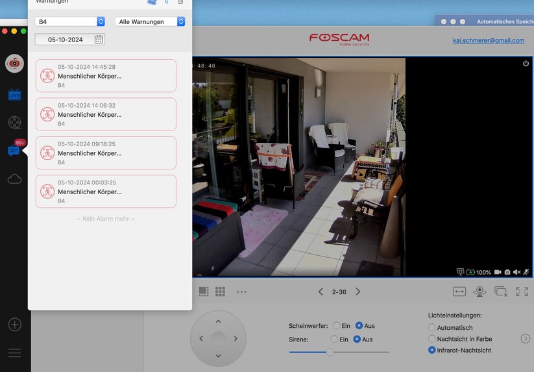
Task: Enable the muted microphone talk icon
Action: [x=526, y=272]
